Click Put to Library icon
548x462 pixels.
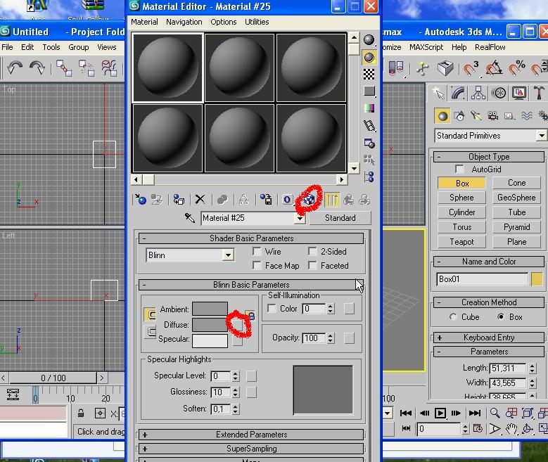click(266, 200)
